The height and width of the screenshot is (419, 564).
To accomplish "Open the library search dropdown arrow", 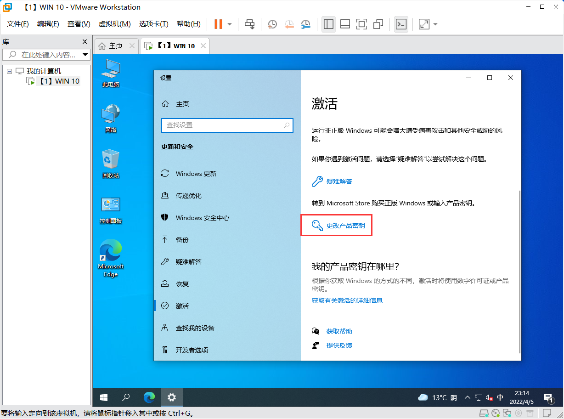I will click(x=85, y=55).
